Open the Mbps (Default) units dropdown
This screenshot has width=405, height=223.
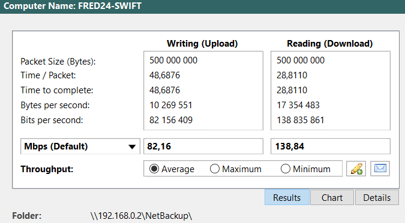tap(80, 146)
